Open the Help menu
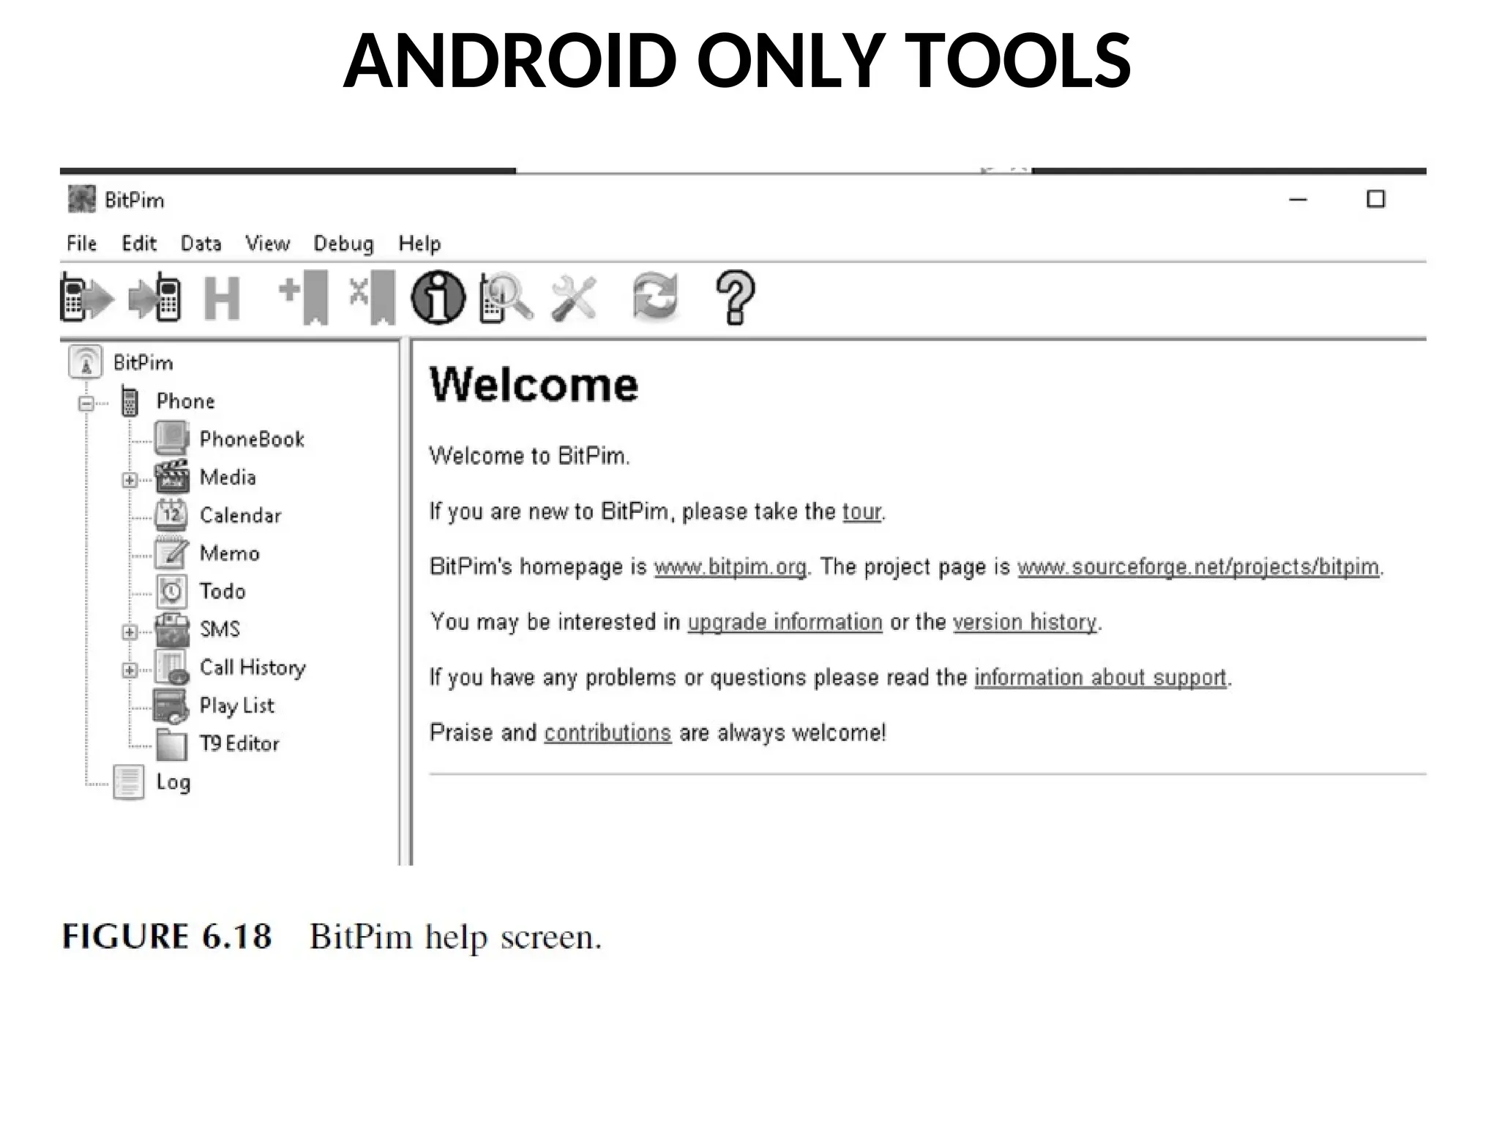Screen dimensions: 1499x1124 click(419, 243)
